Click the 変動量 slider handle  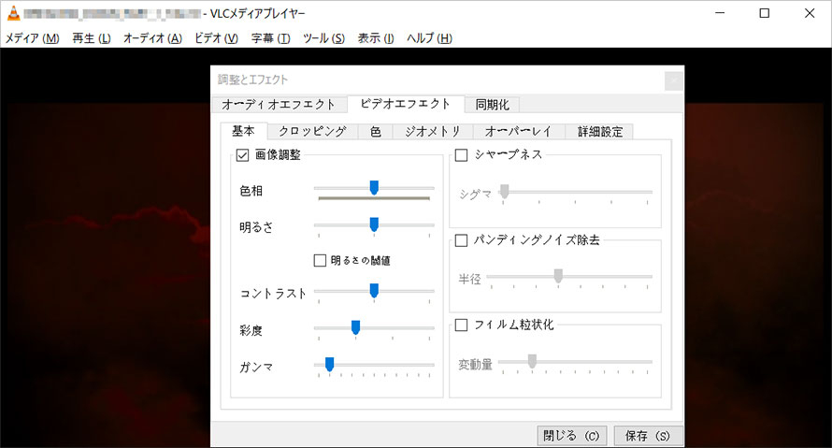pos(532,361)
